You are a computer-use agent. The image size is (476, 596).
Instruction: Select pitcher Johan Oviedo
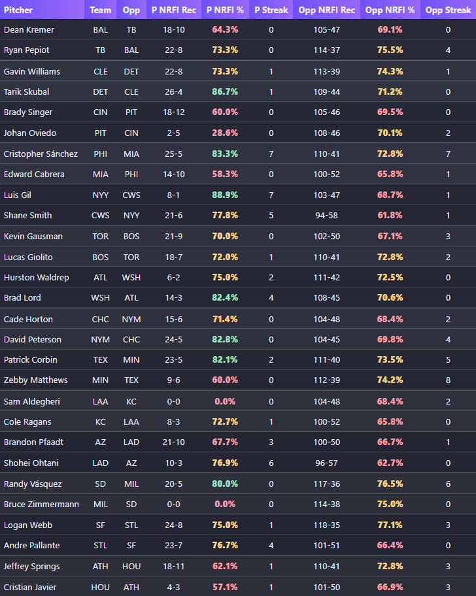click(x=30, y=133)
